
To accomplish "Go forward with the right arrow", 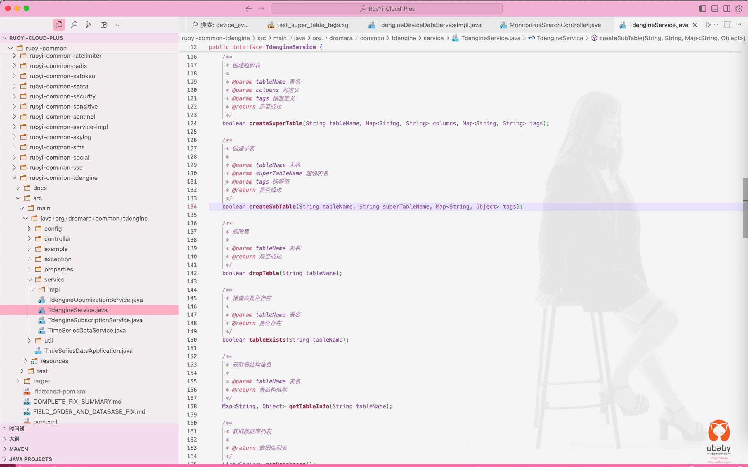I will 261,9.
